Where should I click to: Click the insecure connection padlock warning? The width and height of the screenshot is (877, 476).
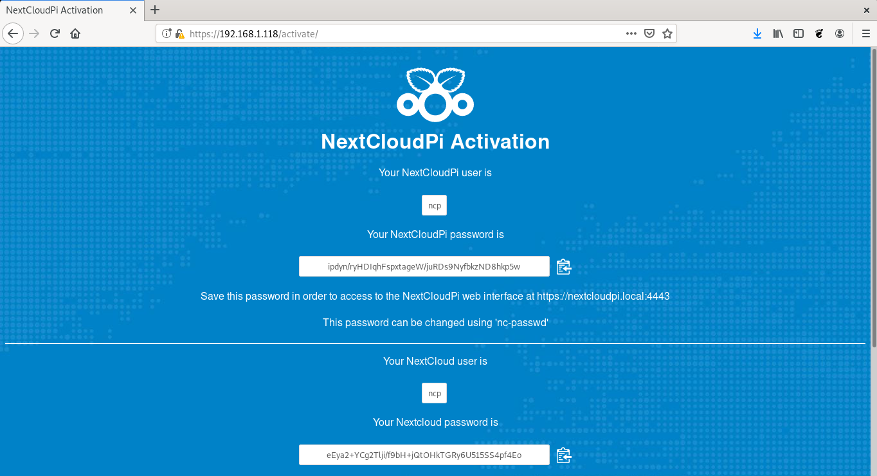179,33
